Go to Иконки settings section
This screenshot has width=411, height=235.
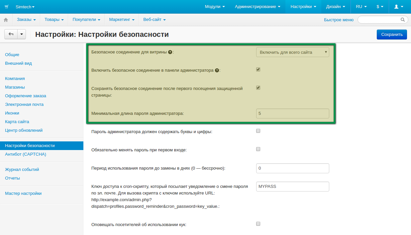(12, 113)
